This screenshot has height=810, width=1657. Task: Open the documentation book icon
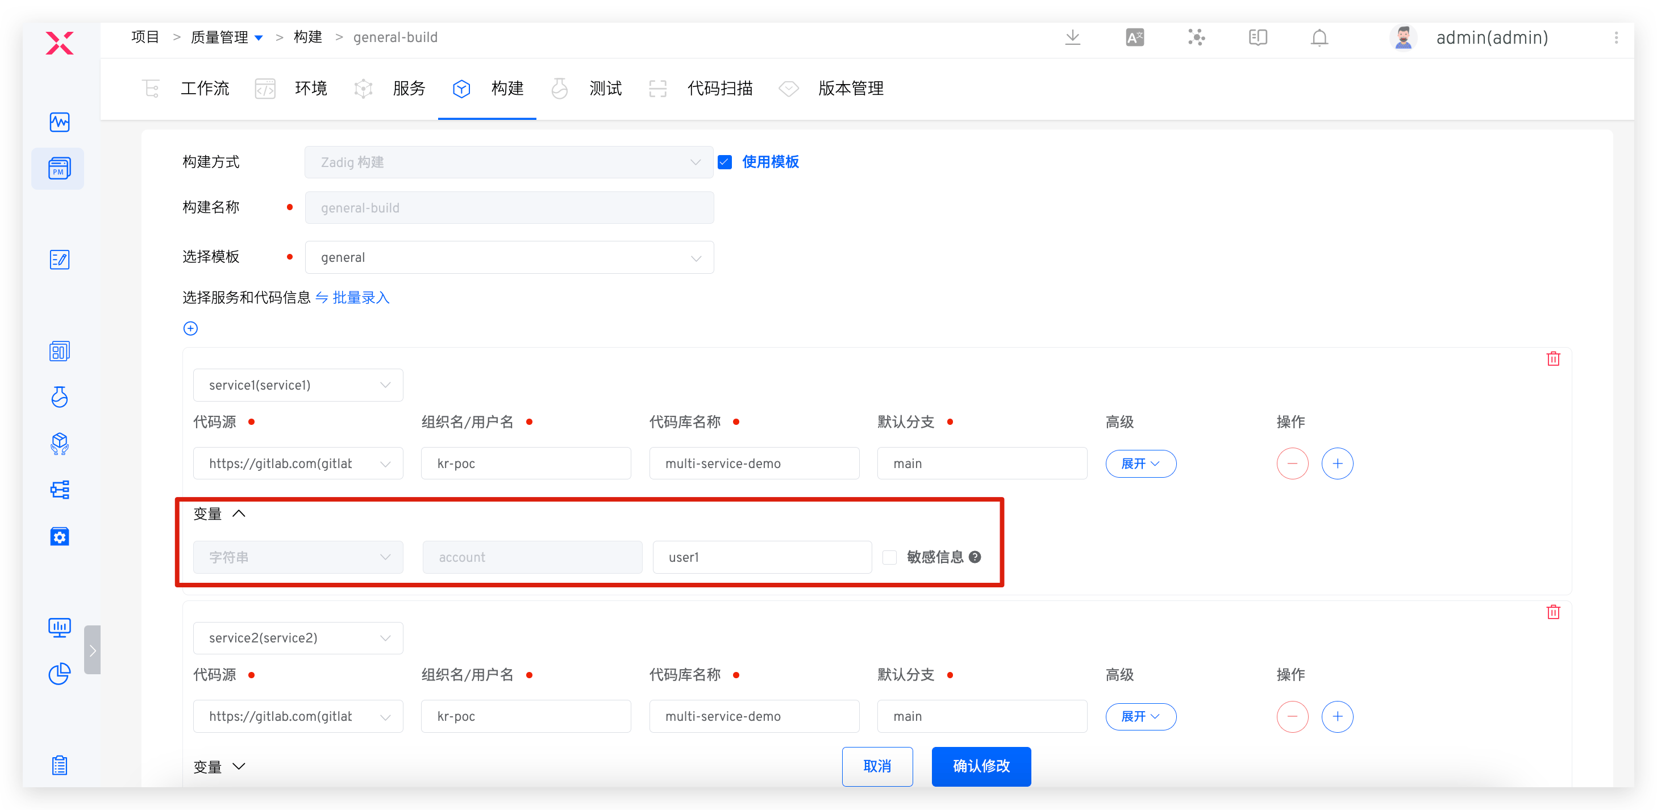[x=1258, y=37]
